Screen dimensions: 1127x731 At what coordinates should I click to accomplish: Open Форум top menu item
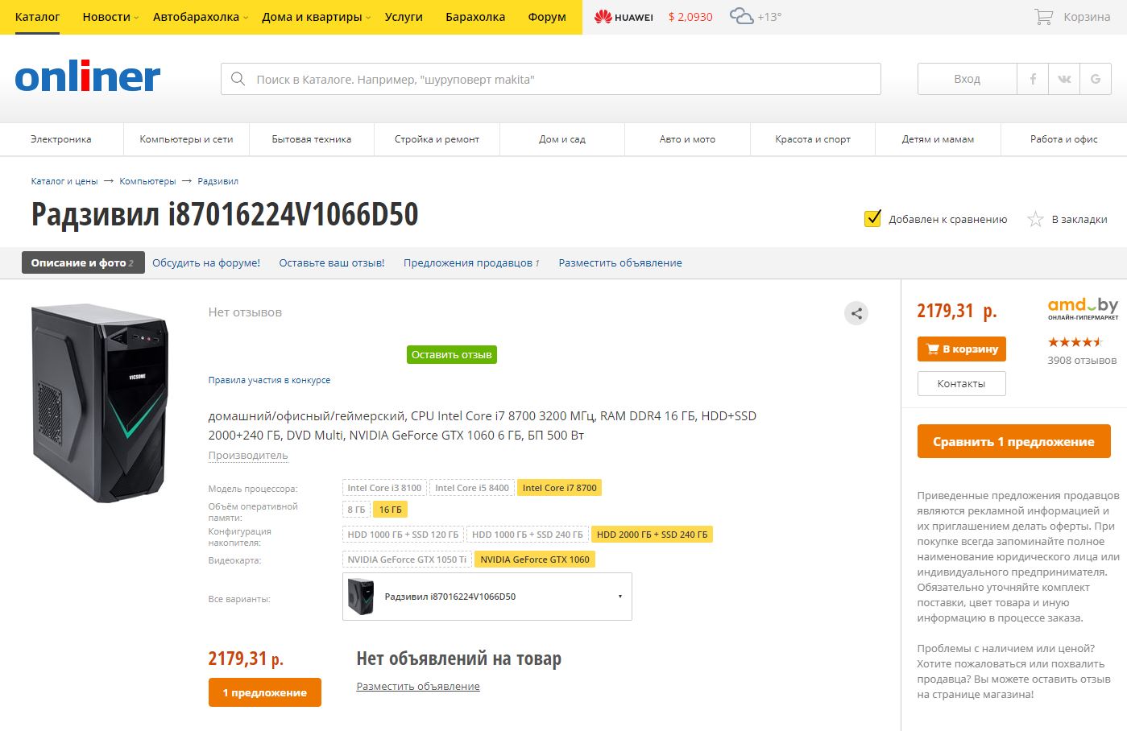547,17
